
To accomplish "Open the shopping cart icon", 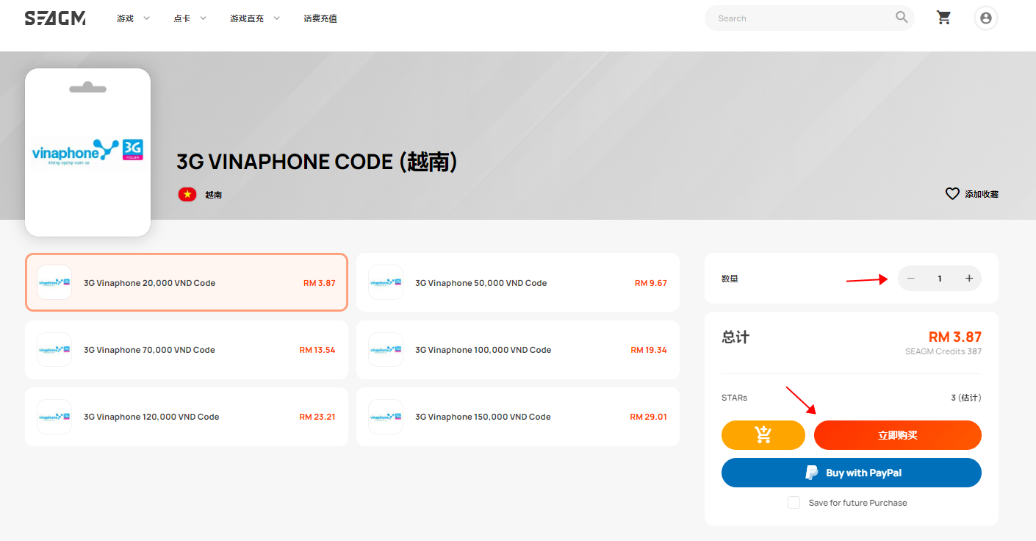I will (944, 18).
